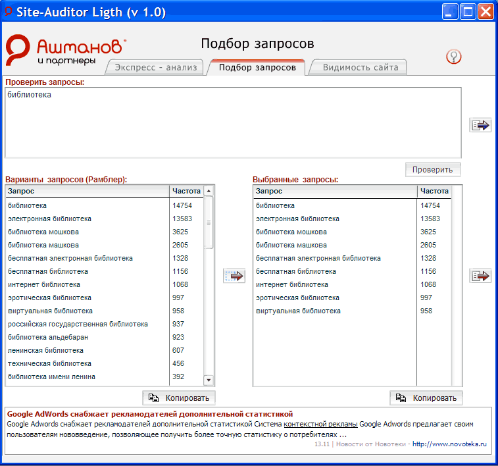Move selected variants to chosen queries with the arrow
498x466 pixels.
(x=234, y=276)
